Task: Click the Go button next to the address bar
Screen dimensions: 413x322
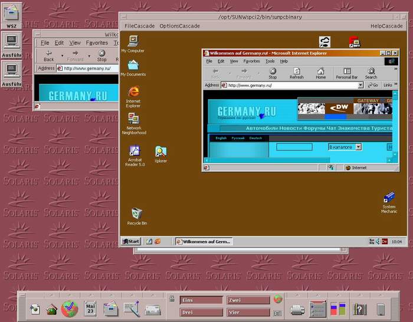Action: (x=373, y=85)
